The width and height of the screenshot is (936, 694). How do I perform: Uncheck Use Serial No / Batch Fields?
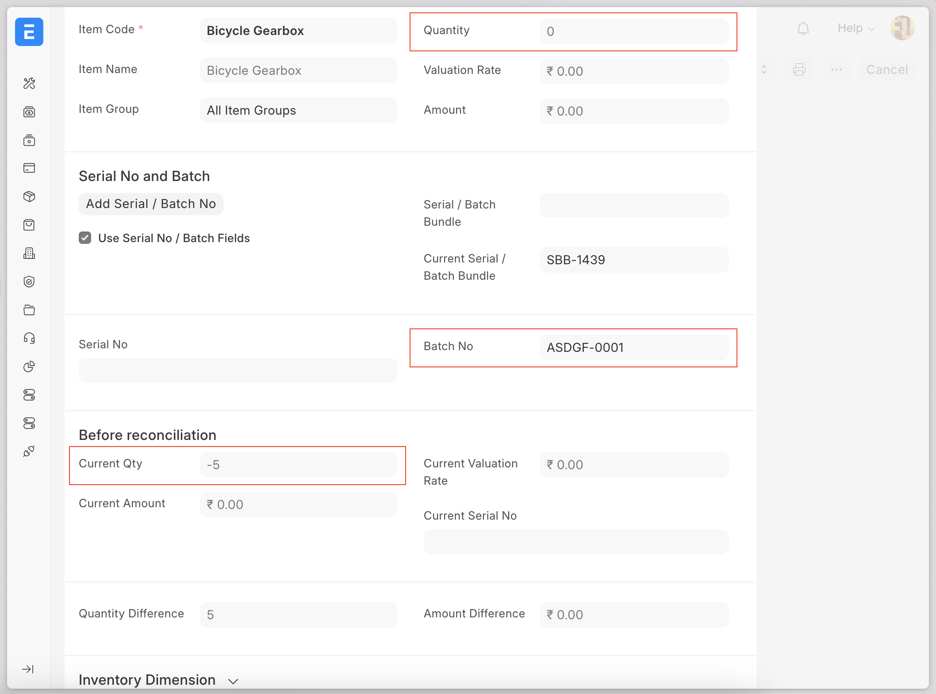pyautogui.click(x=85, y=238)
